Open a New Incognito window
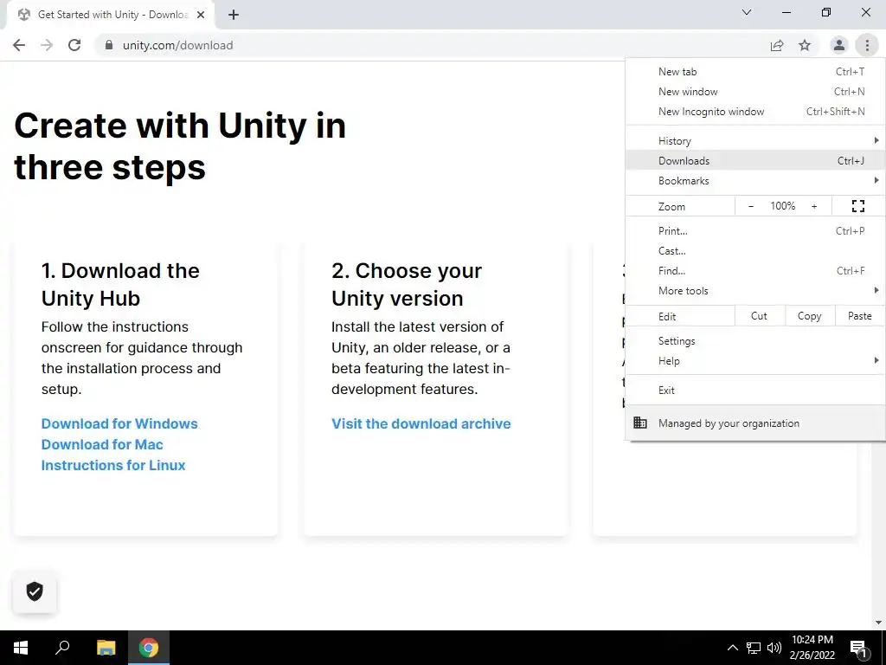Screen dimensions: 886x665 755,112
